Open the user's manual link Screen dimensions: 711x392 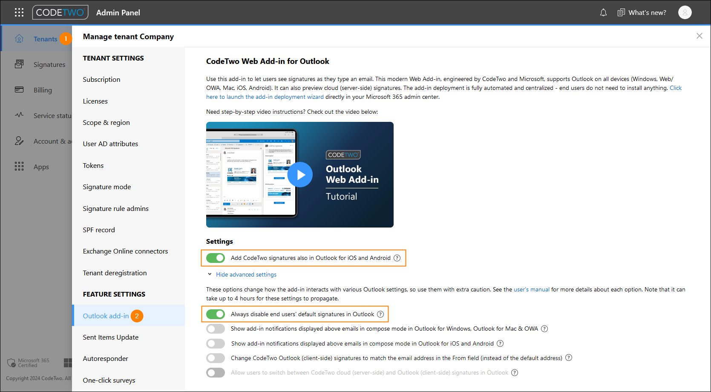[531, 289]
